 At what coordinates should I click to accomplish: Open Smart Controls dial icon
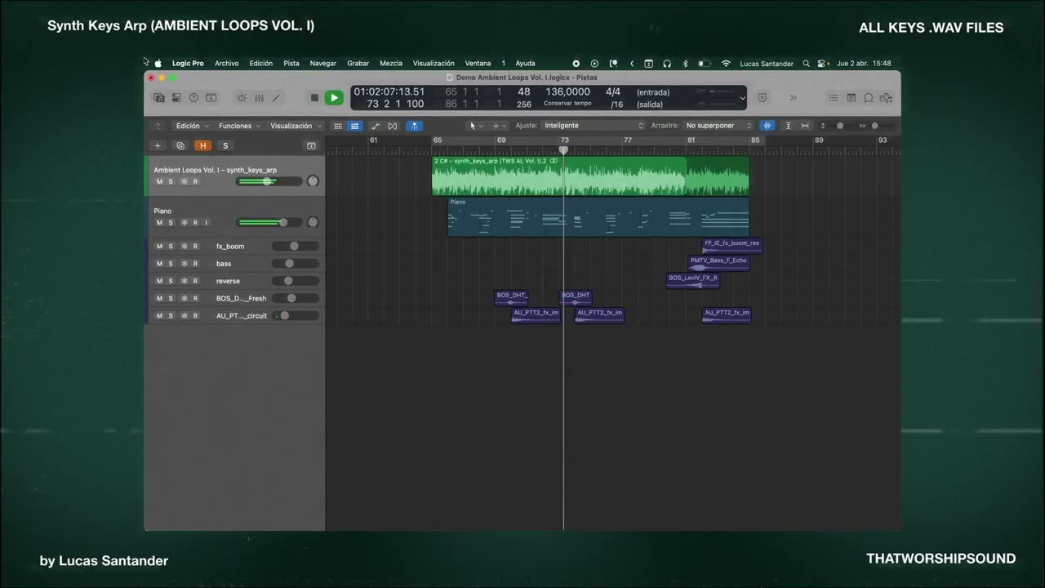tap(242, 98)
